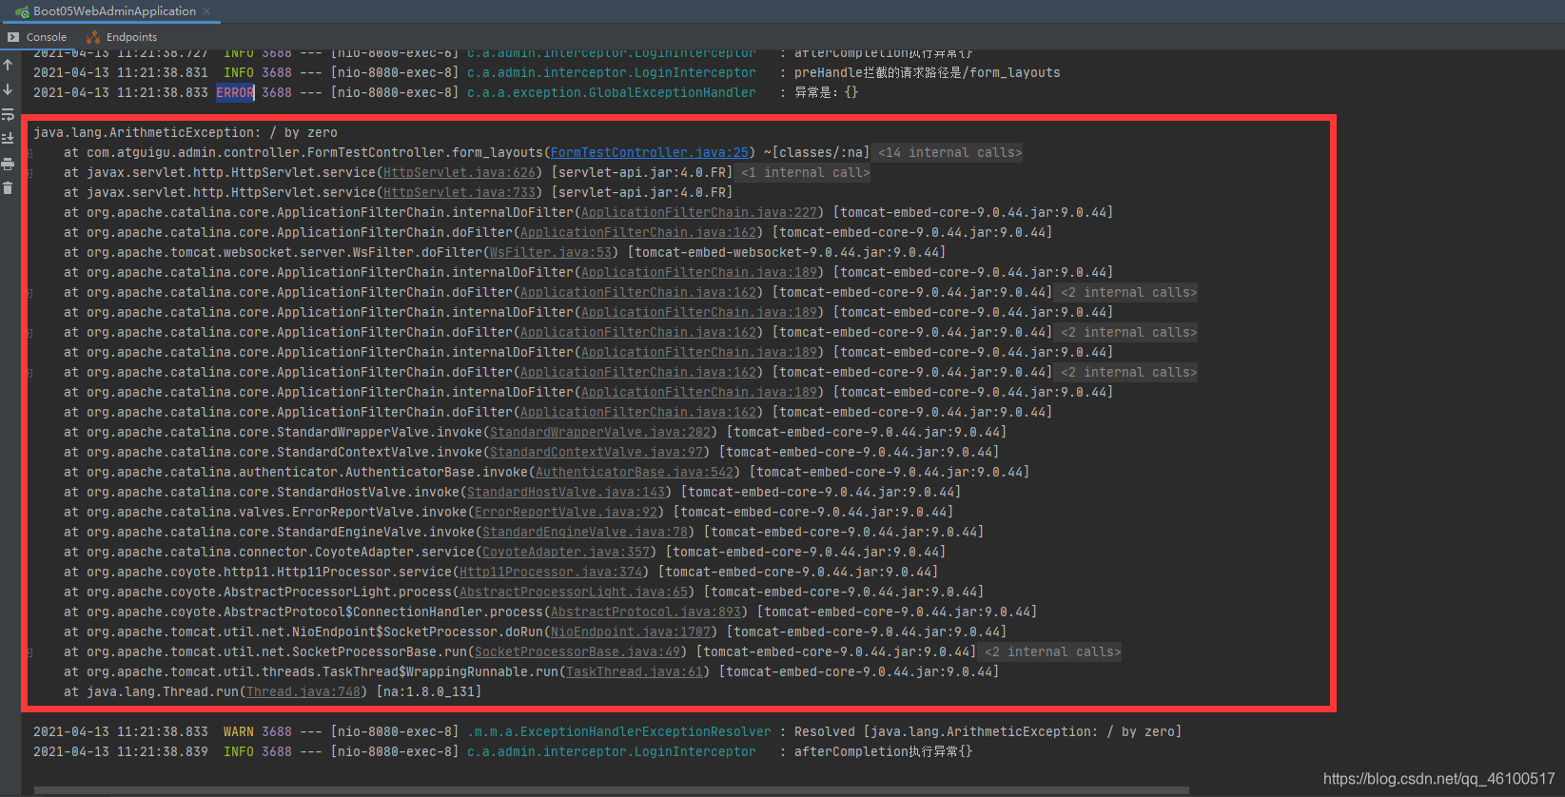This screenshot has width=1565, height=797.
Task: Click the 'preHandle拦截的请求路径是/form_layouts' message
Action: click(928, 72)
